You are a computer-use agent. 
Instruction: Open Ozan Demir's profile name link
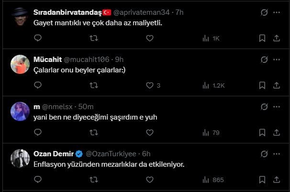(54, 154)
